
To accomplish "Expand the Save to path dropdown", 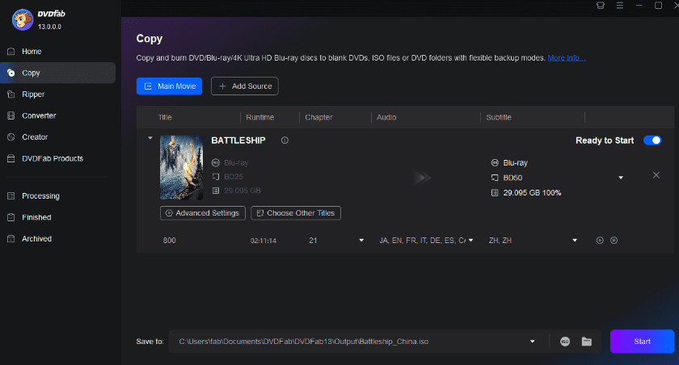I will [x=532, y=342].
